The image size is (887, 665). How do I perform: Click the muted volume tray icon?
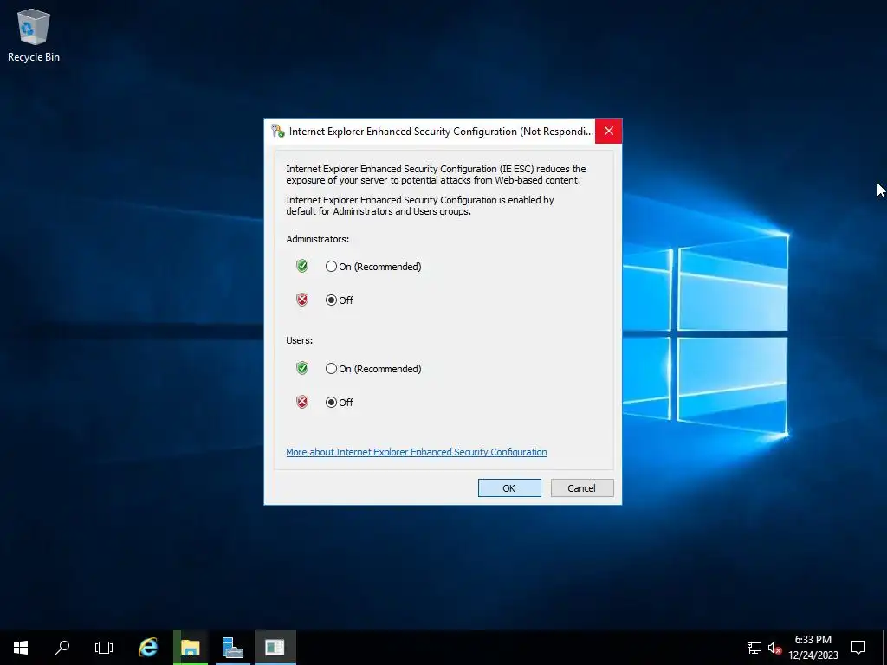[774, 648]
